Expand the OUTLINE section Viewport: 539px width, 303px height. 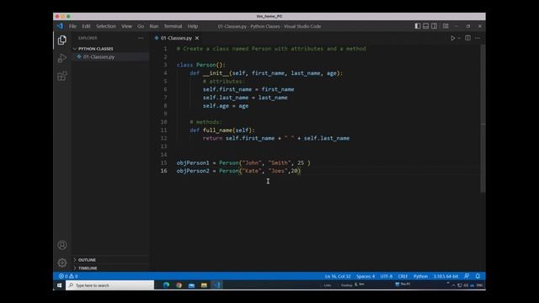[x=110, y=260]
